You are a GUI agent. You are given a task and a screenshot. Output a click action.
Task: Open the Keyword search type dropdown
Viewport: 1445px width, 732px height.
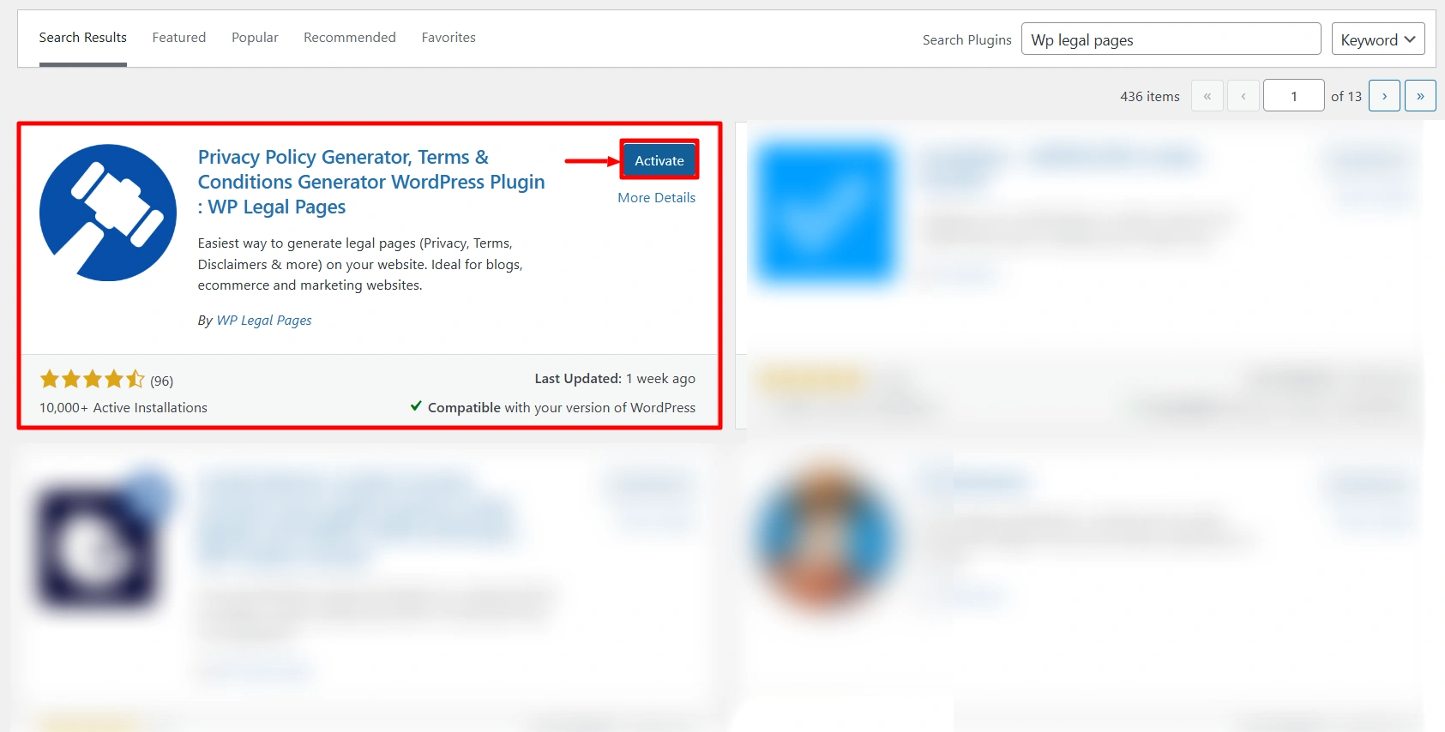[x=1378, y=39]
